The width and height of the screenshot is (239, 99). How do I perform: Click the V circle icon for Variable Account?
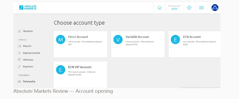pos(118,39)
